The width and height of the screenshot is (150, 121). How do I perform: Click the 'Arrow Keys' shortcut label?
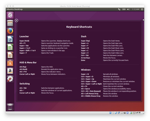86,58
